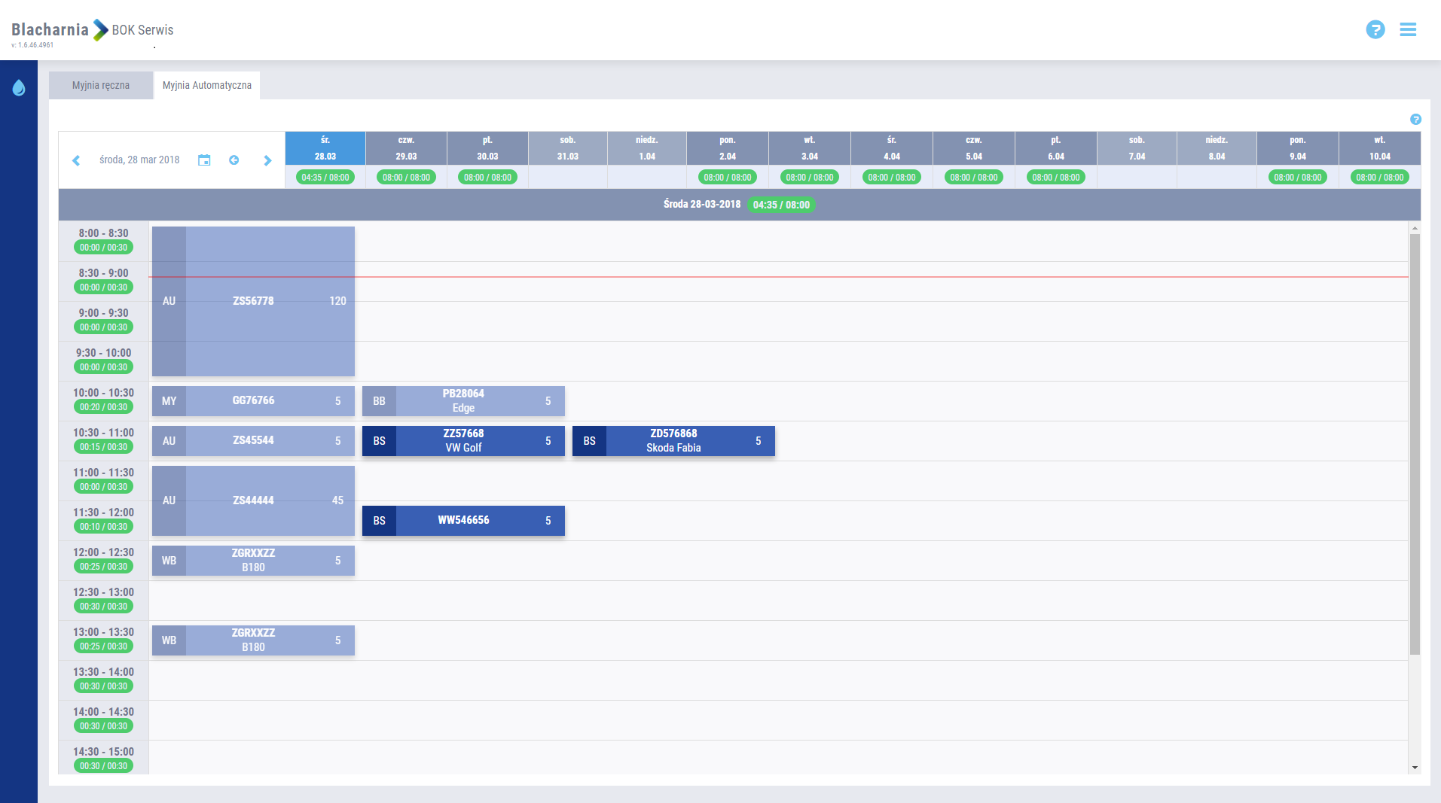1441x803 pixels.
Task: Open the ZD576868 Skoda Fabia booking
Action: click(673, 441)
